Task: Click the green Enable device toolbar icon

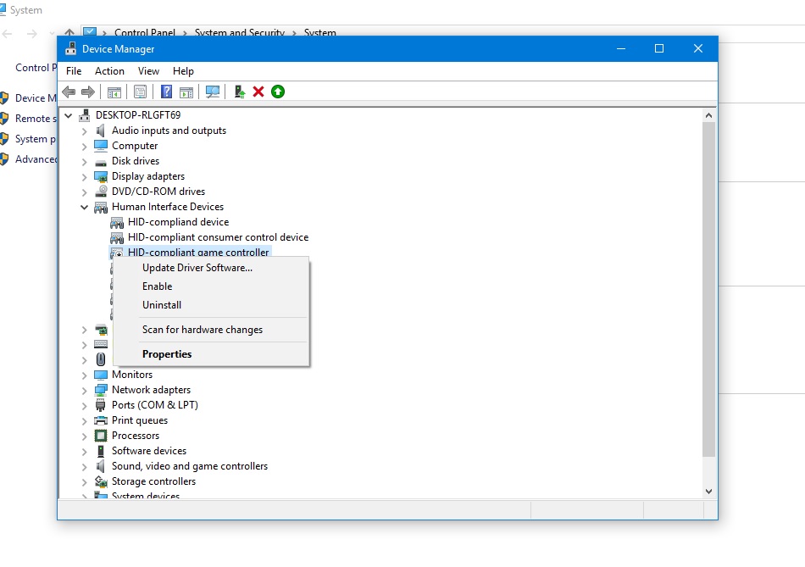Action: 278,92
